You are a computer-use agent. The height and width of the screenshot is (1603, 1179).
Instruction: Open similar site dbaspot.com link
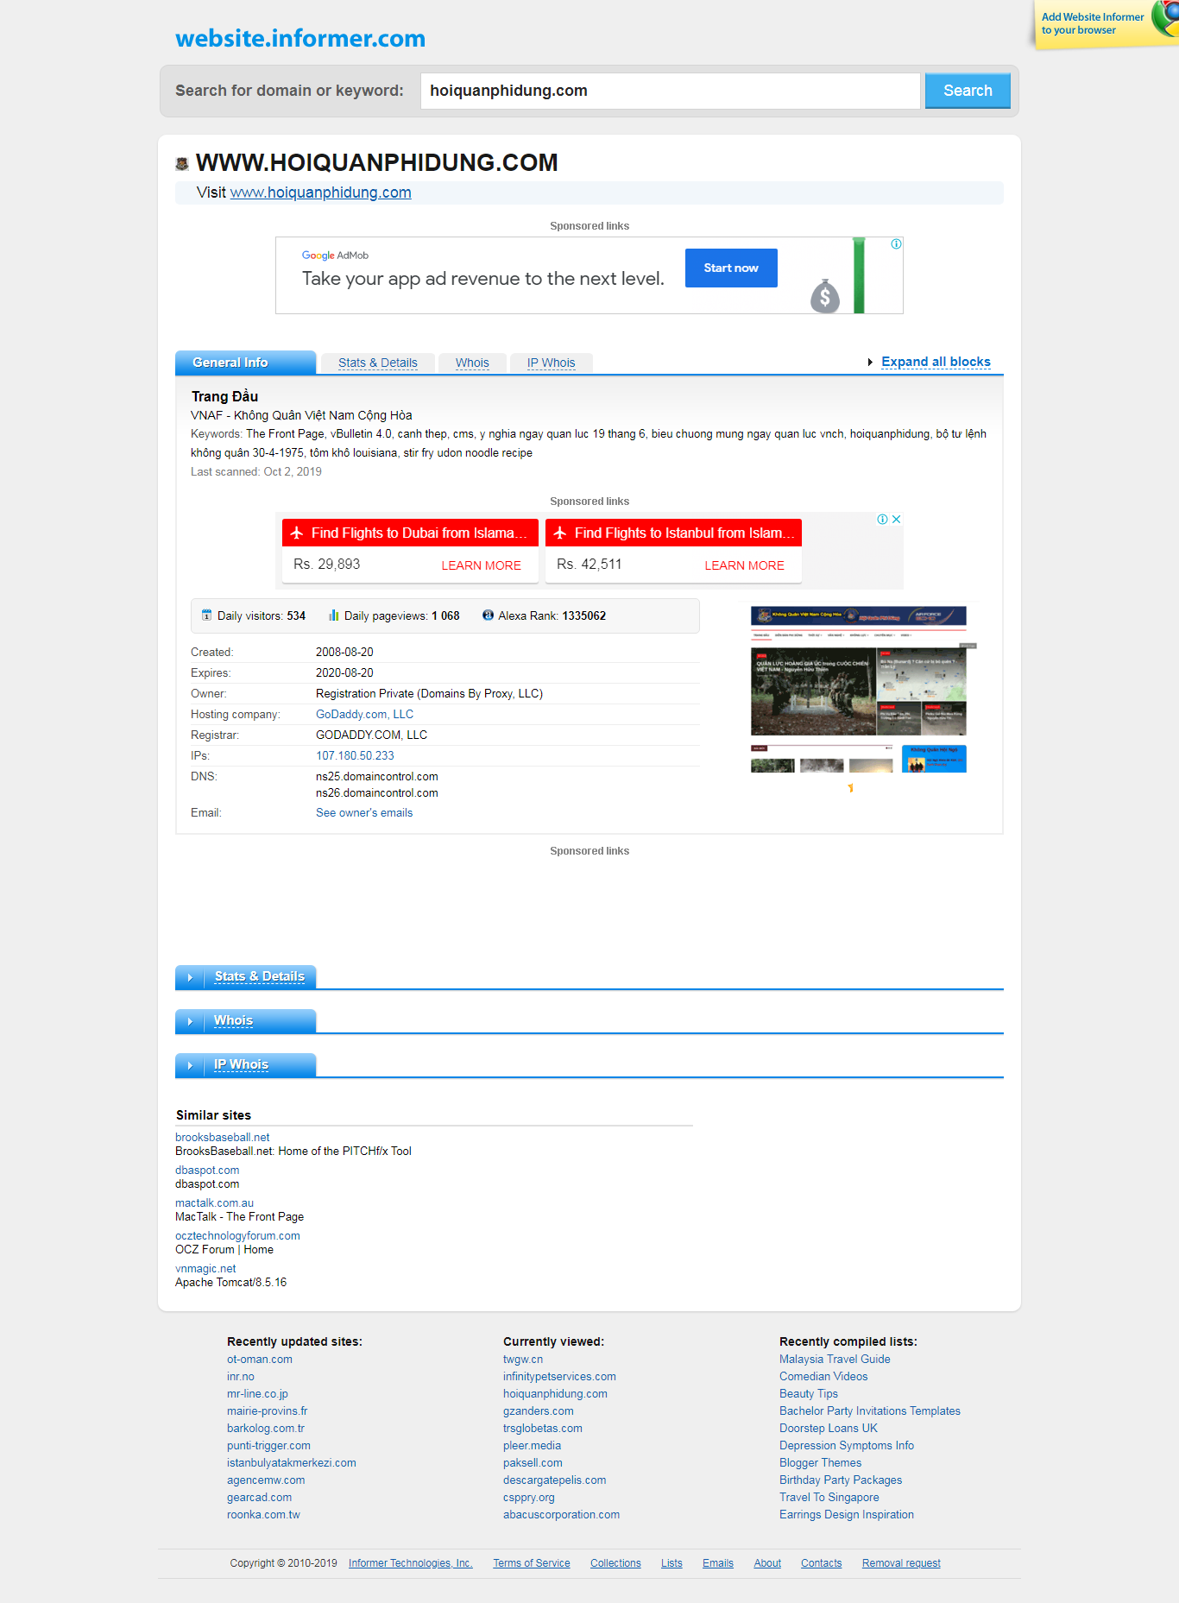207,1170
